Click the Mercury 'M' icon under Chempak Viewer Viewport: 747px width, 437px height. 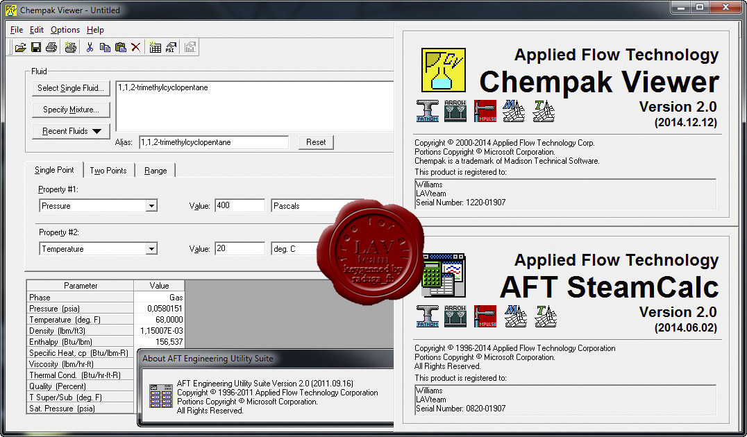tap(514, 111)
